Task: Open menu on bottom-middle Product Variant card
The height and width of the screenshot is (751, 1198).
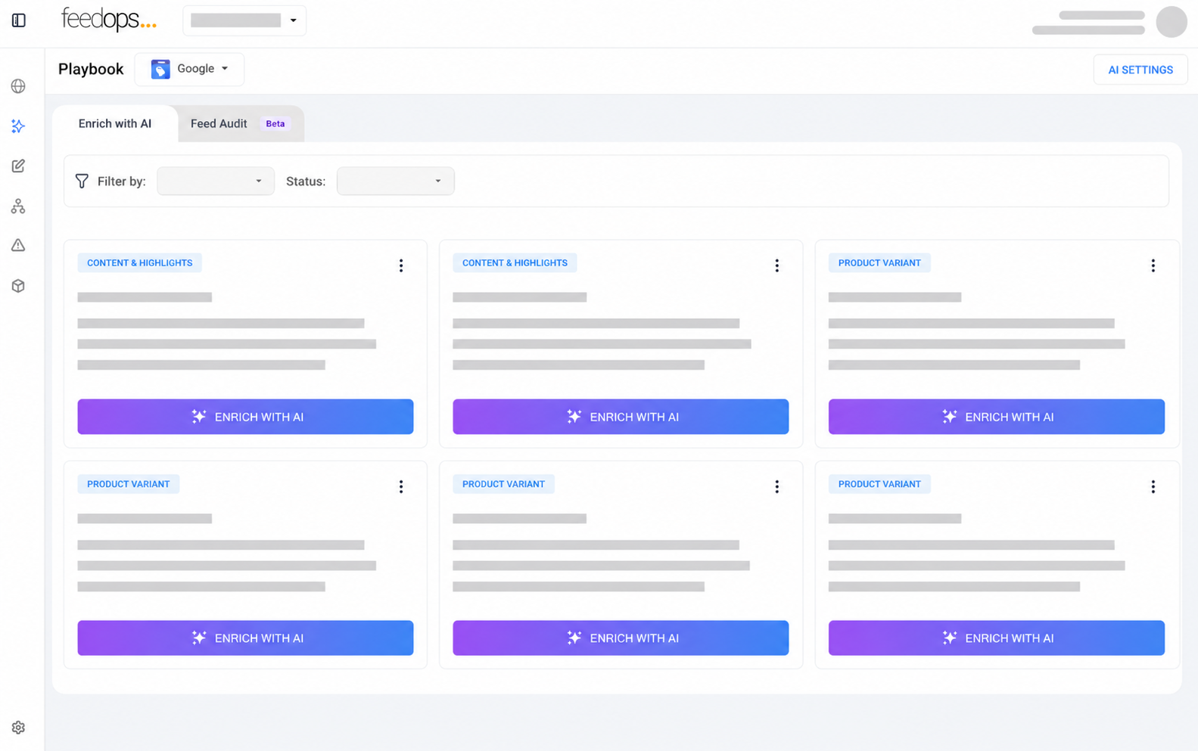Action: [776, 487]
